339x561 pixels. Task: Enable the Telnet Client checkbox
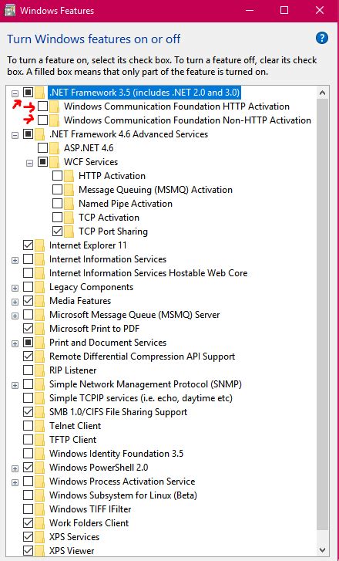point(28,426)
